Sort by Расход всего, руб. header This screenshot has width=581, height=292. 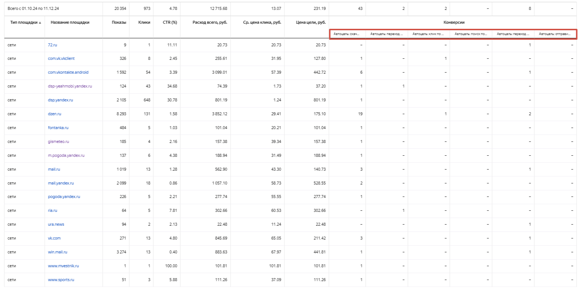tap(209, 22)
